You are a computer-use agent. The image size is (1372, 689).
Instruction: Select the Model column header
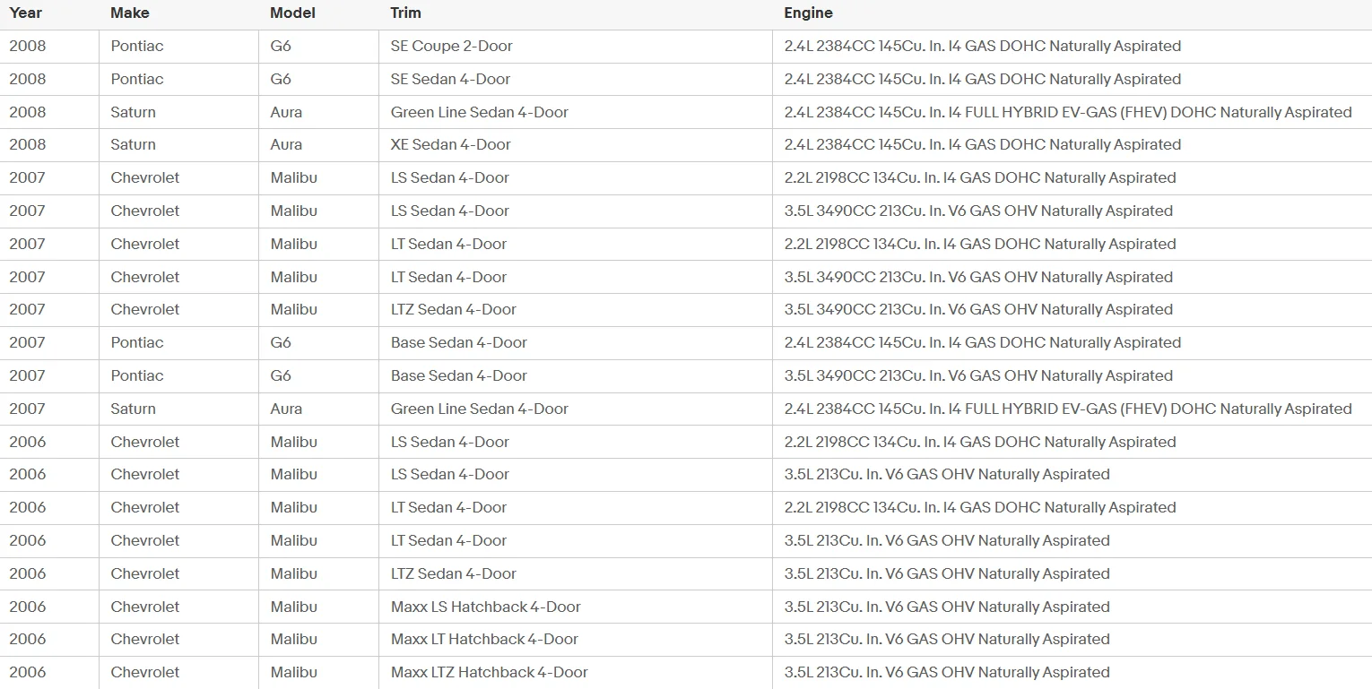[291, 13]
